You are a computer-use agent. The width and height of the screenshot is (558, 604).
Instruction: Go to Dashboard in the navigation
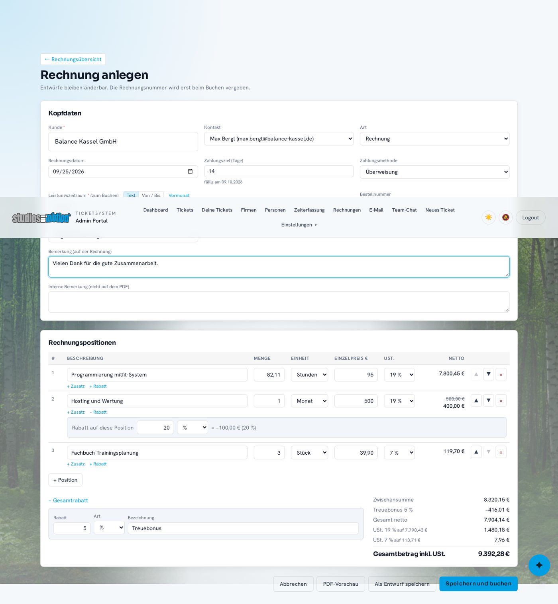[x=155, y=210]
